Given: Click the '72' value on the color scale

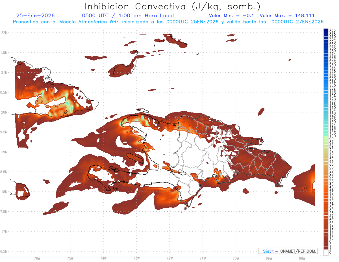Looking at the screenshot, I should (x=331, y=156).
